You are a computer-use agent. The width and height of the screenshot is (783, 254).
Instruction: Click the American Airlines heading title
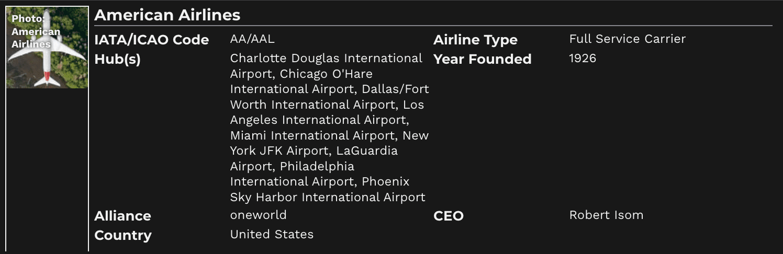[167, 15]
